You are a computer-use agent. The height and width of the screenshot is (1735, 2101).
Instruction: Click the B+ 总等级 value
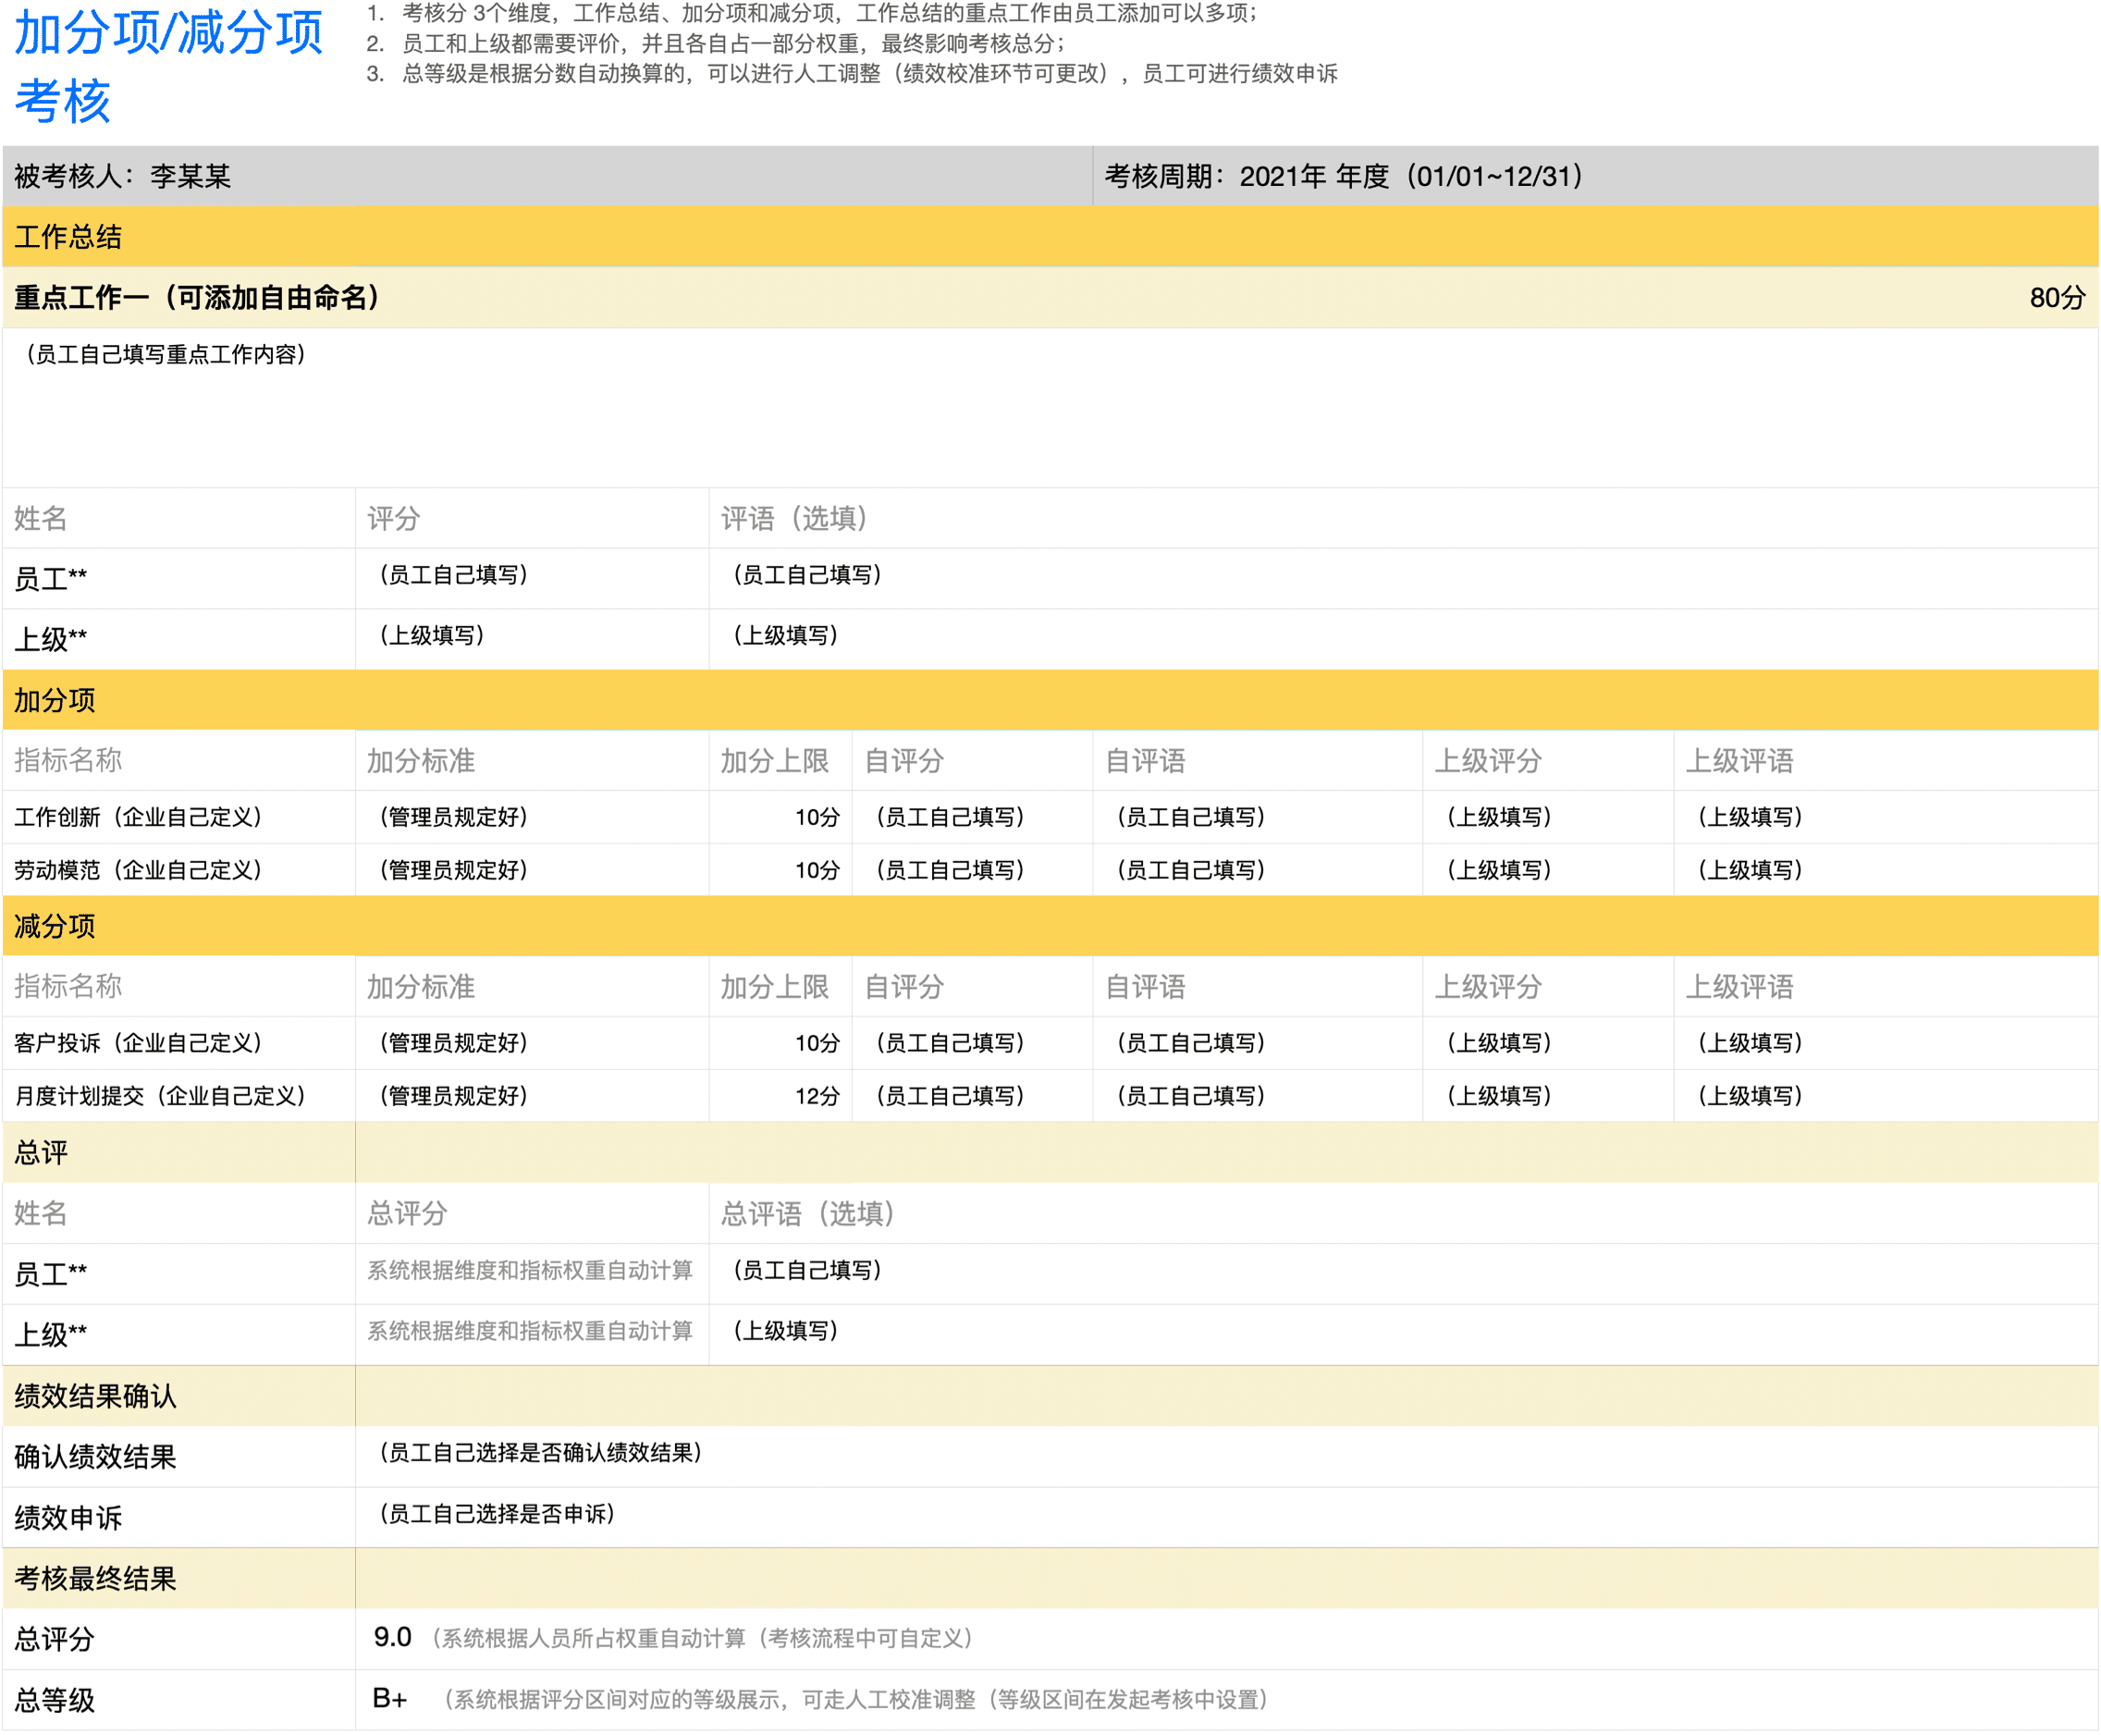pyautogui.click(x=389, y=1700)
